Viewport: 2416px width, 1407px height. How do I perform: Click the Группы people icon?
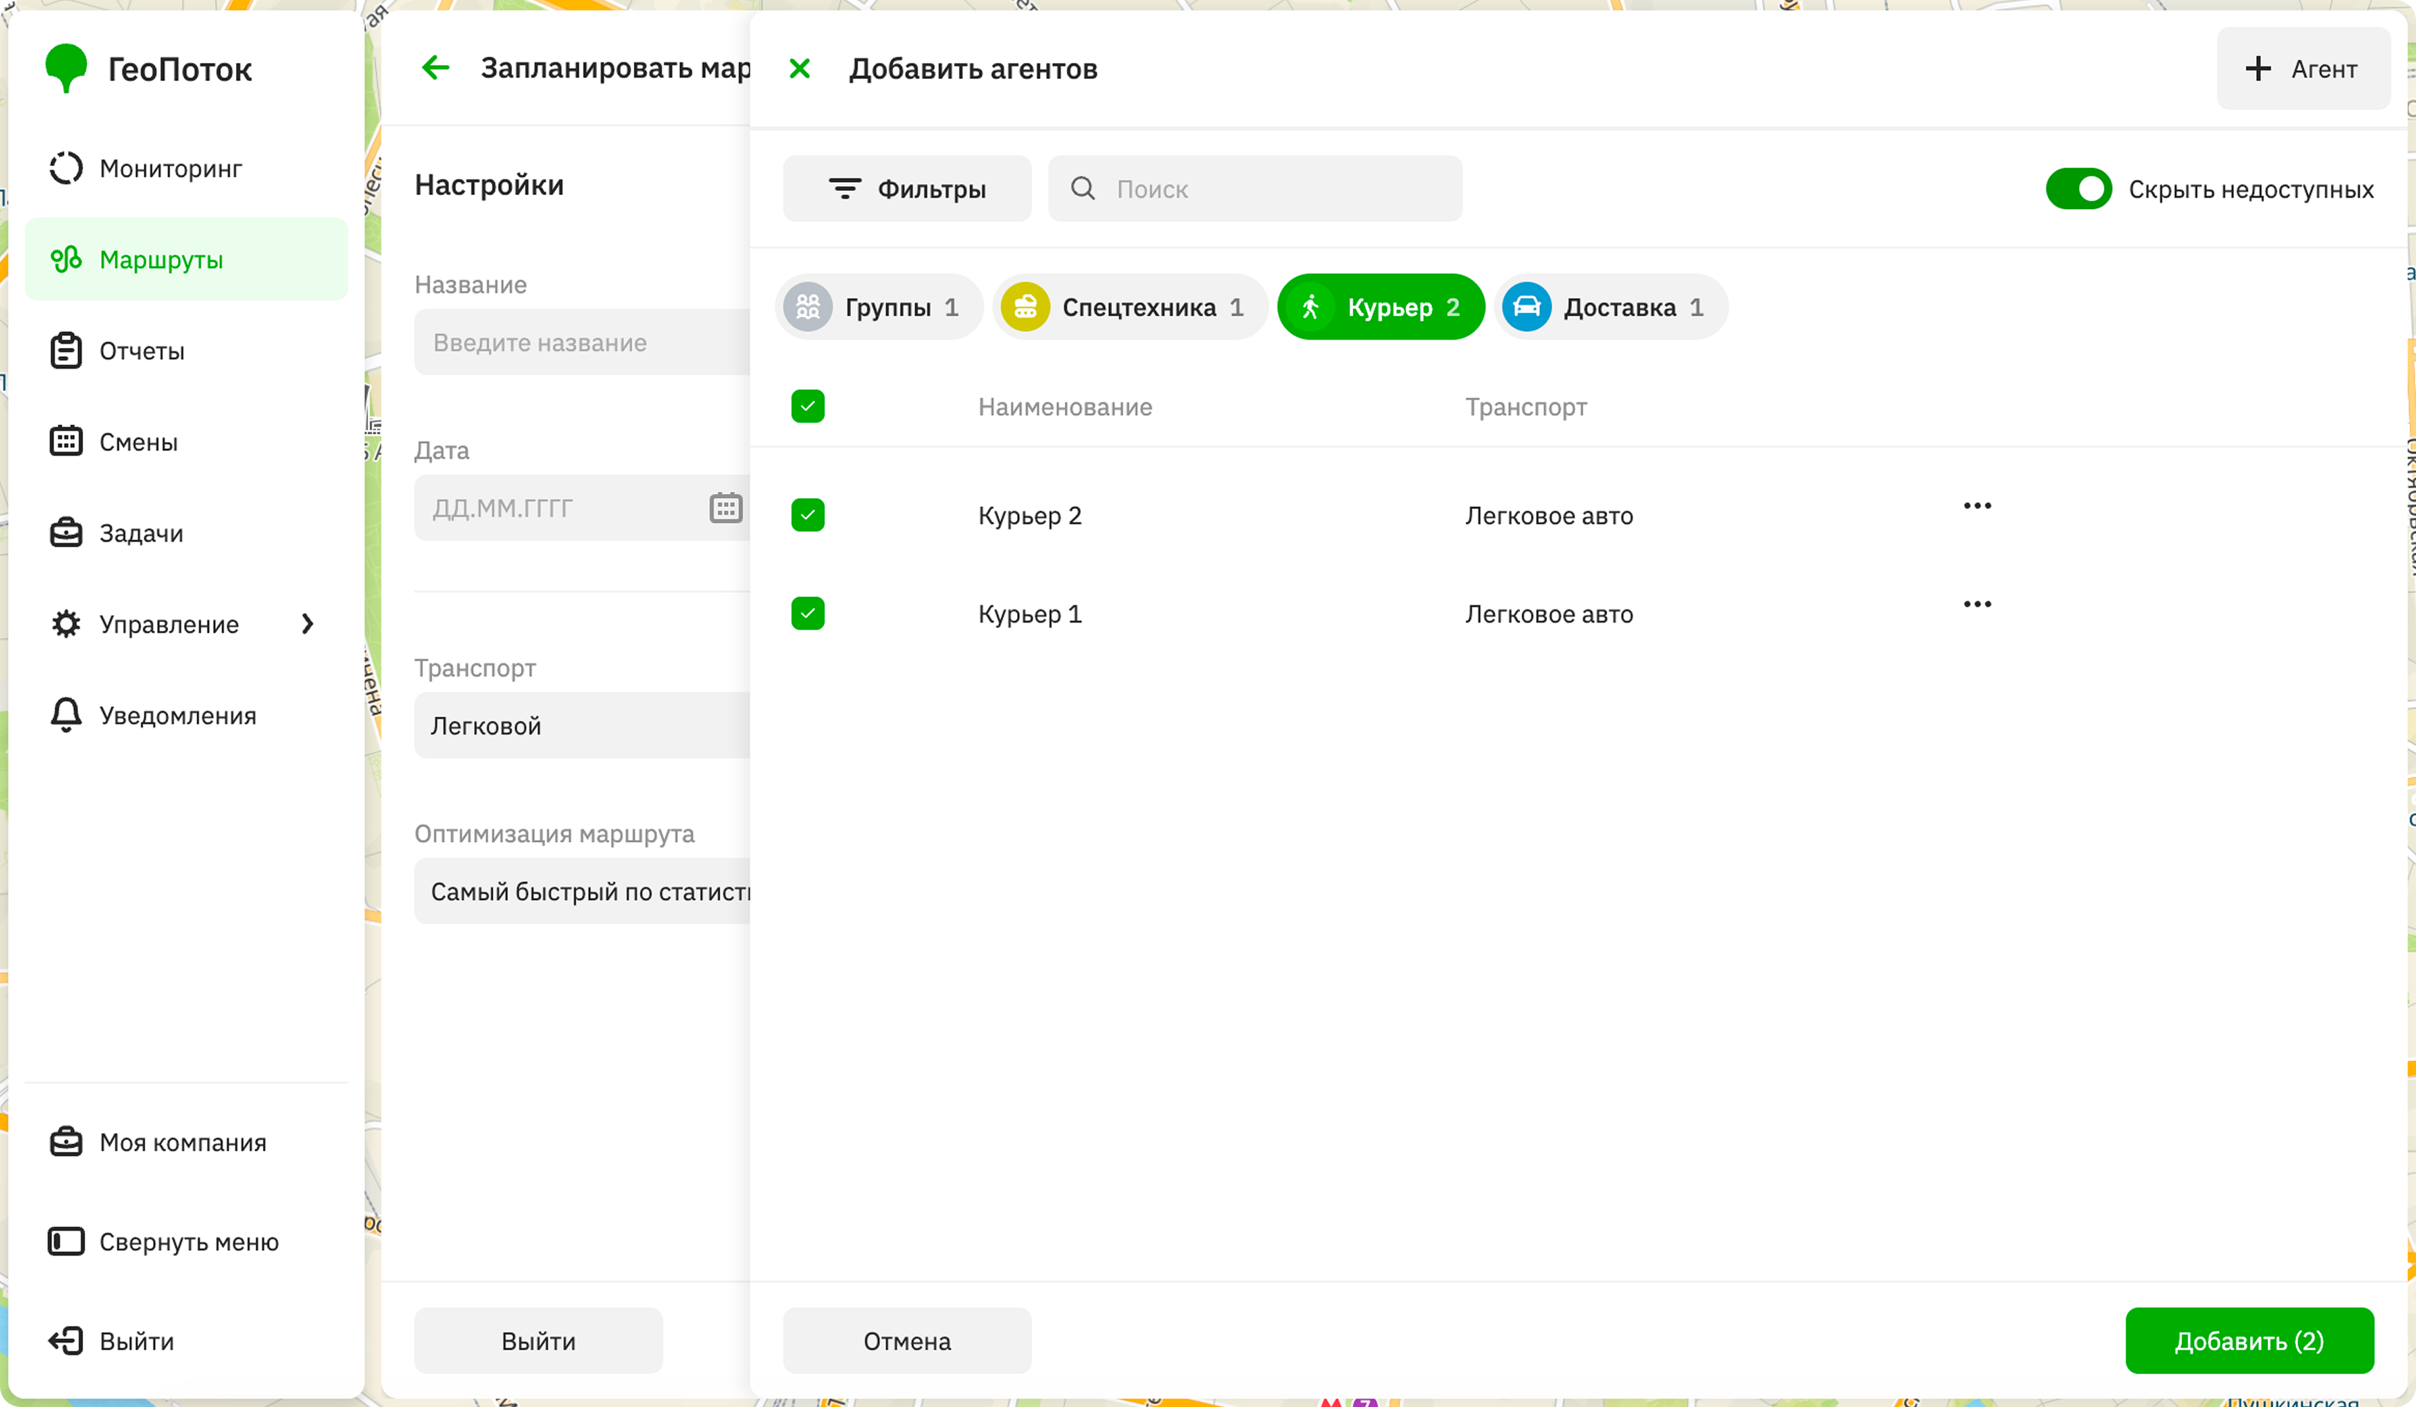click(x=808, y=306)
